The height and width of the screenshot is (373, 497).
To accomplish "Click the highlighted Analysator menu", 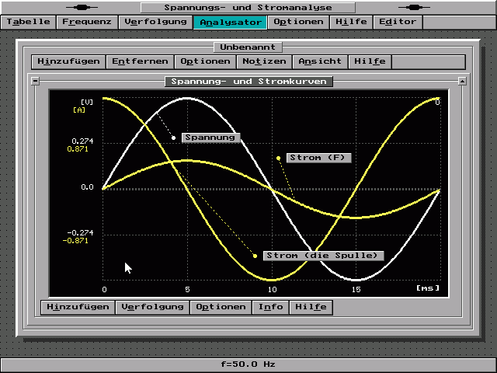I will [230, 22].
